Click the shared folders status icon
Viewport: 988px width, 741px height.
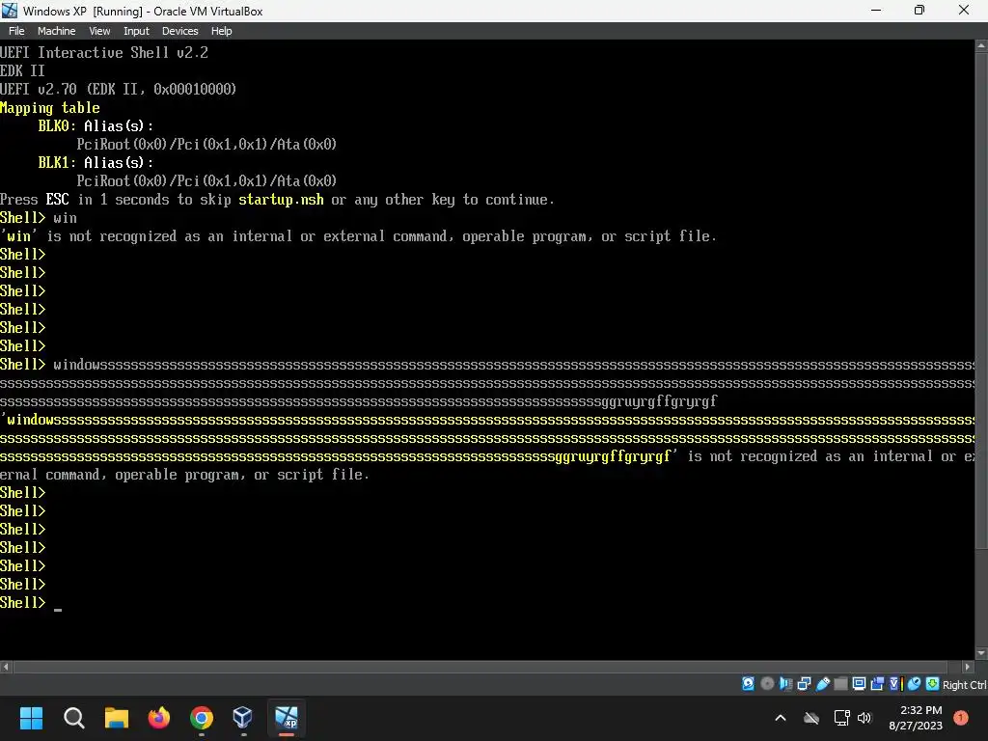pyautogui.click(x=840, y=684)
